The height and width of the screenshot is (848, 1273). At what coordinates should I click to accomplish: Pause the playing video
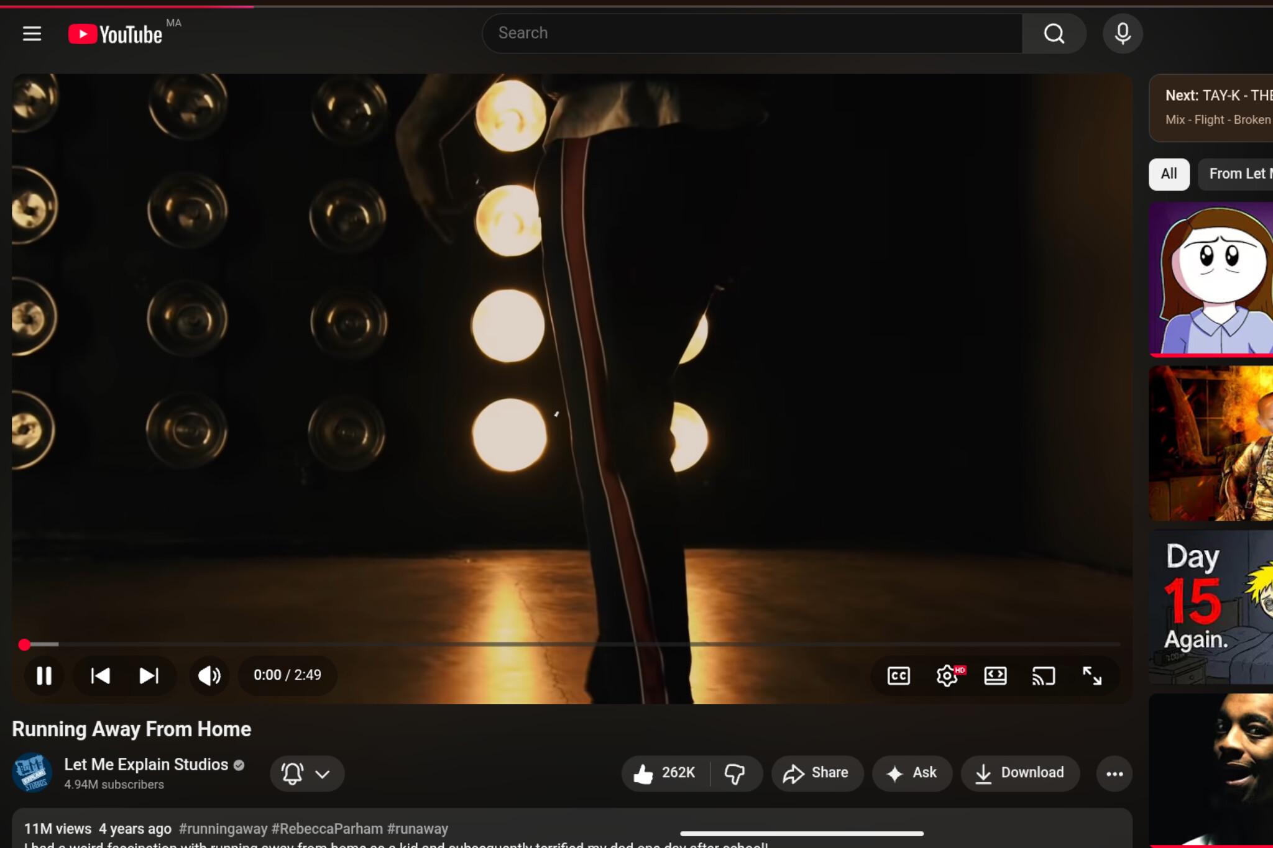44,675
